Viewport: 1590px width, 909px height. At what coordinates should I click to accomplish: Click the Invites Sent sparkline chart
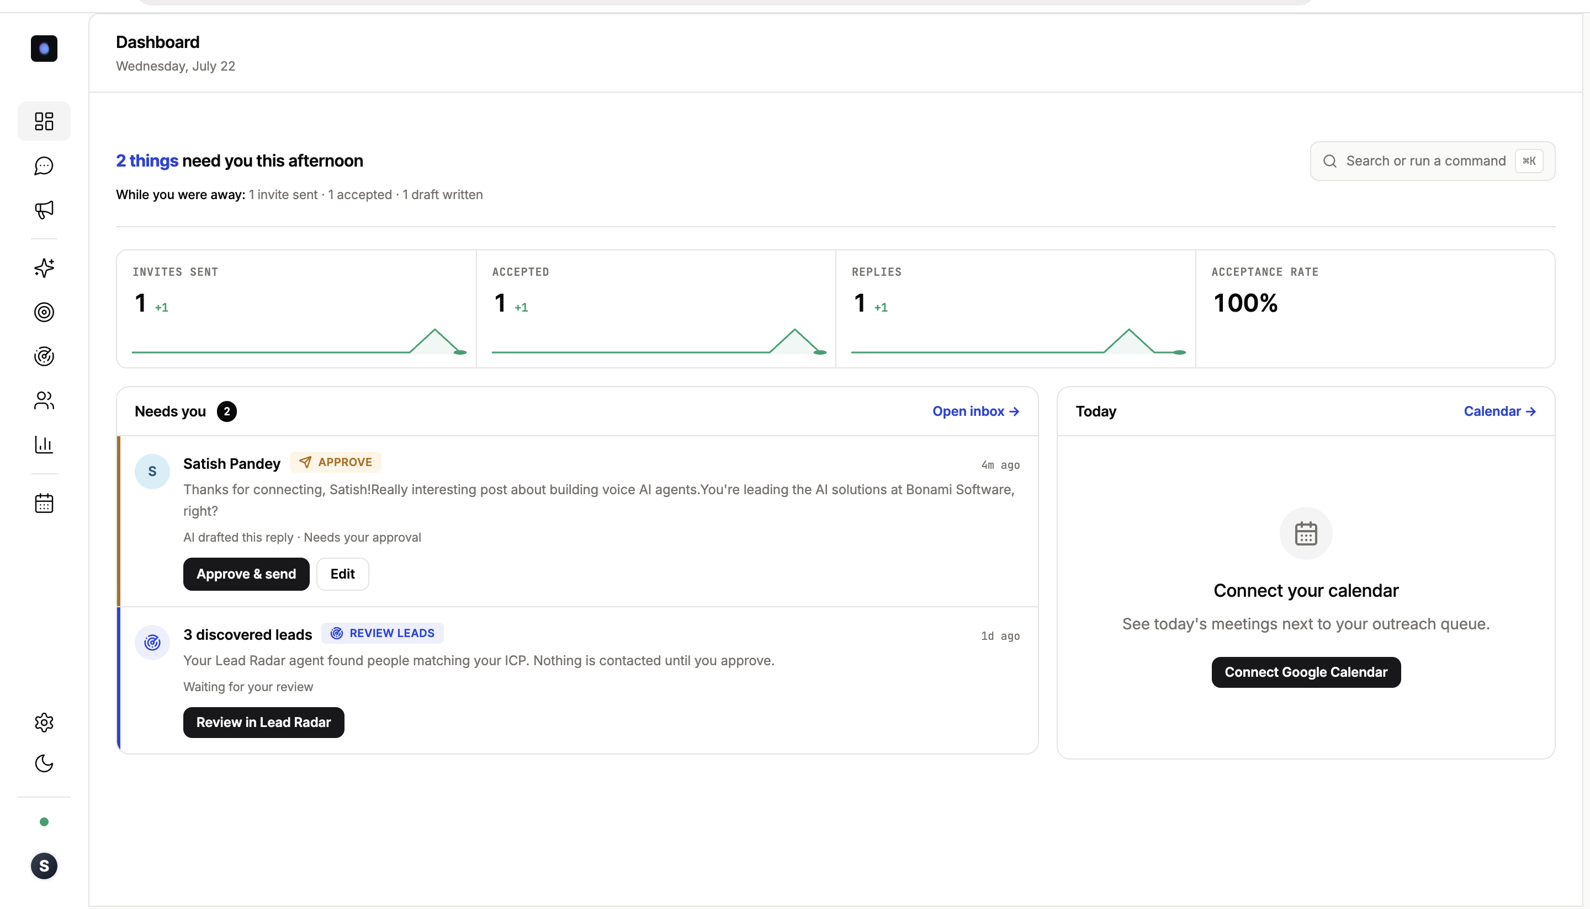[299, 341]
